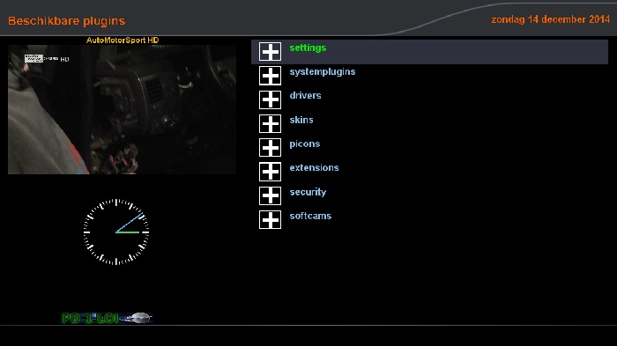
Task: Click the plus icon beside softcams
Action: click(270, 219)
